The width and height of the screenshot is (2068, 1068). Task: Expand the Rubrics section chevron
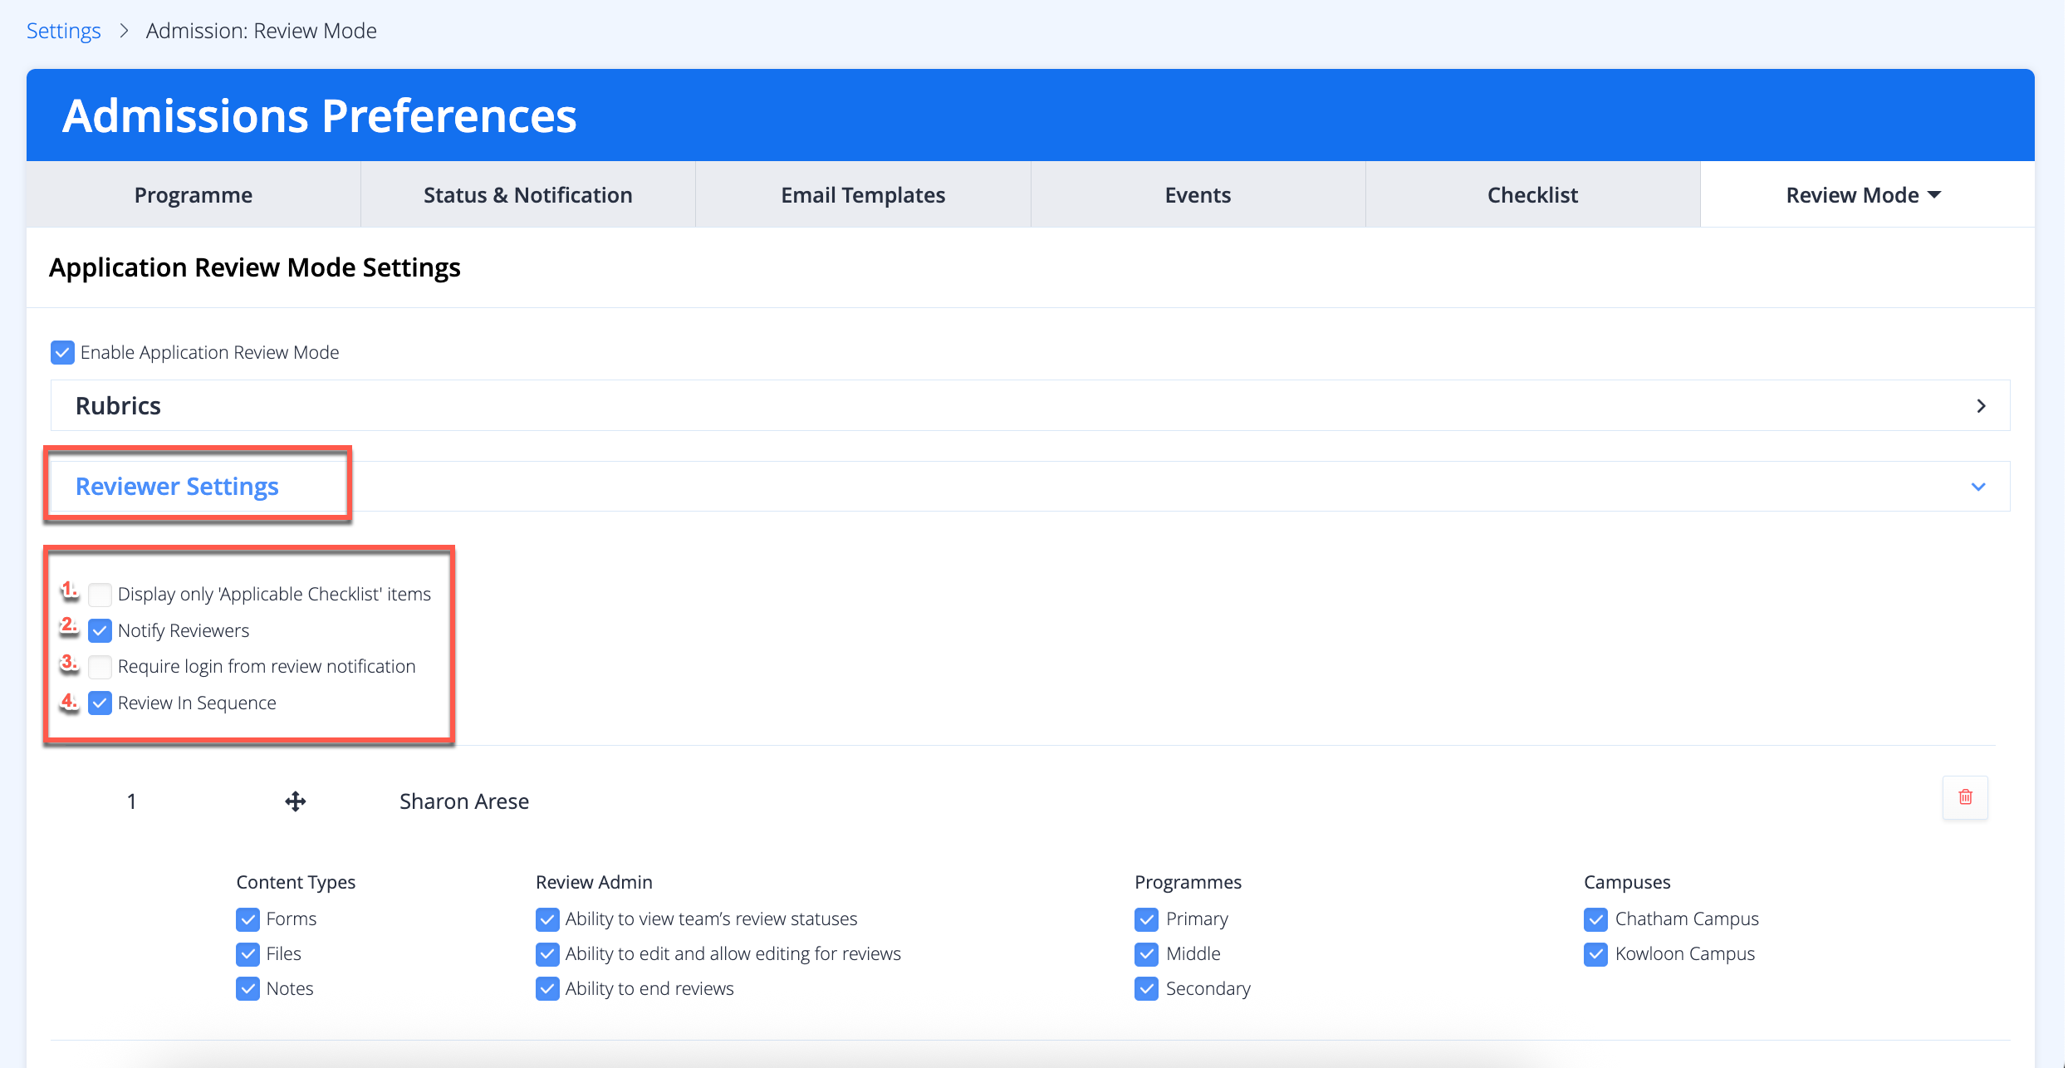pos(1981,406)
